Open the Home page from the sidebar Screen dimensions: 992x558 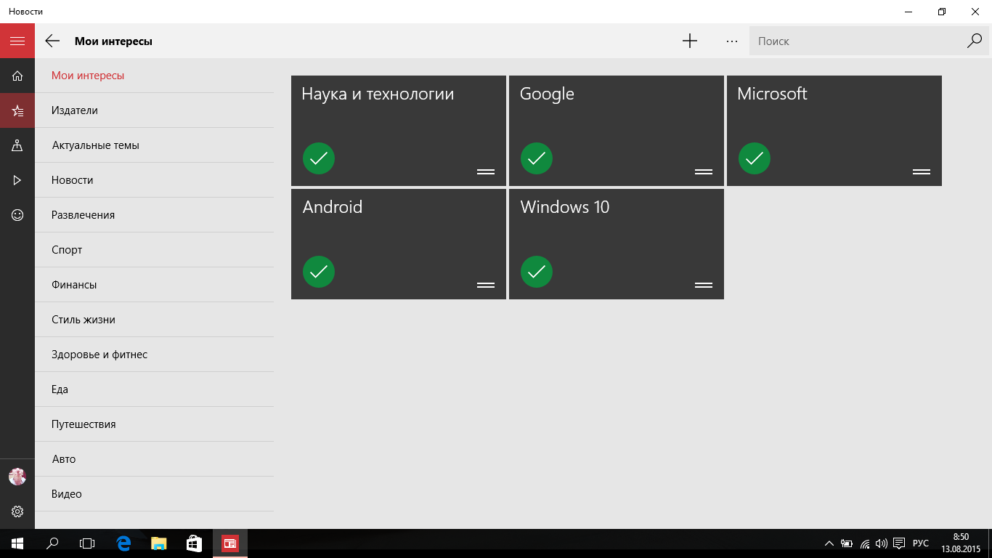click(x=17, y=76)
